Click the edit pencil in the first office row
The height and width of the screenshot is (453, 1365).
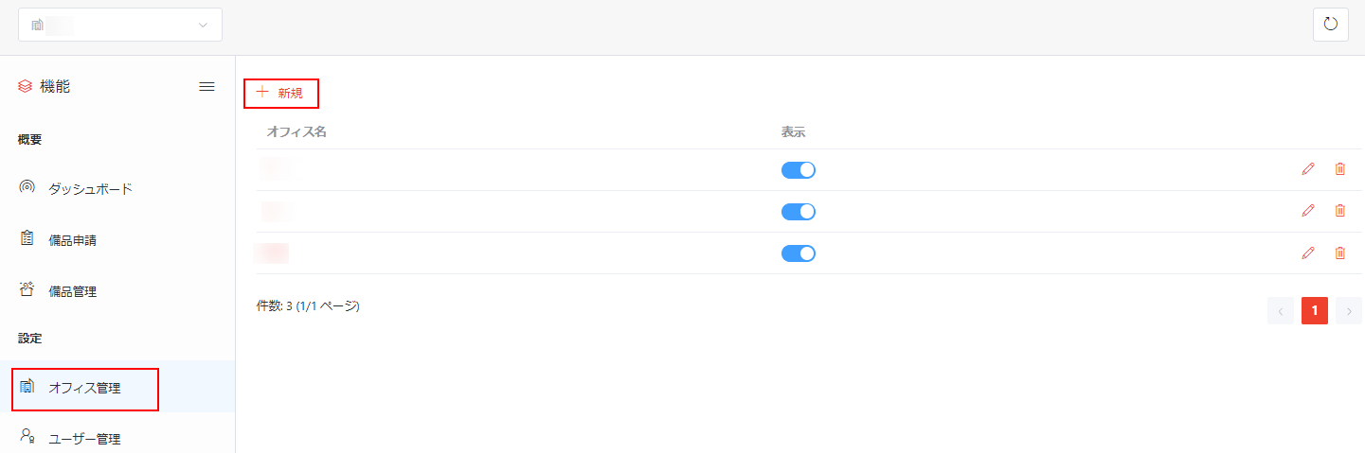[1308, 169]
